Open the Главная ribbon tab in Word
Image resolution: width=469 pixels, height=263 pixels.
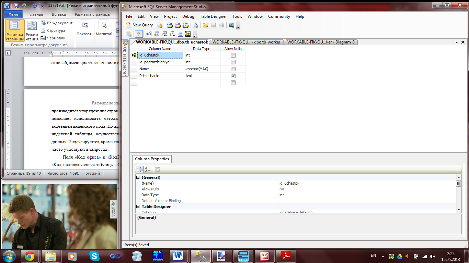coord(36,14)
